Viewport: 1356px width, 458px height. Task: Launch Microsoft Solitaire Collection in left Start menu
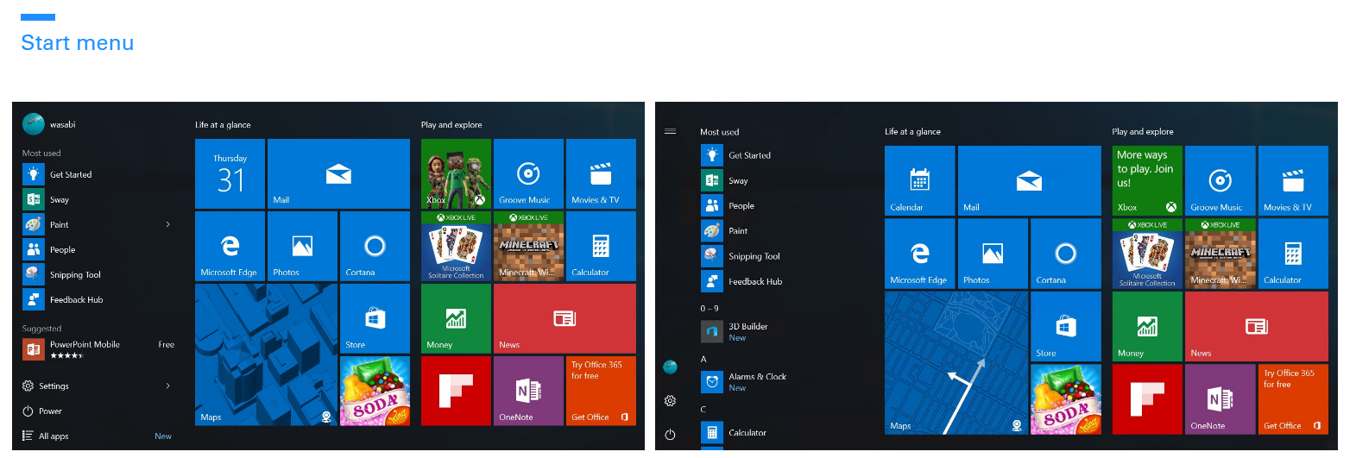[456, 246]
